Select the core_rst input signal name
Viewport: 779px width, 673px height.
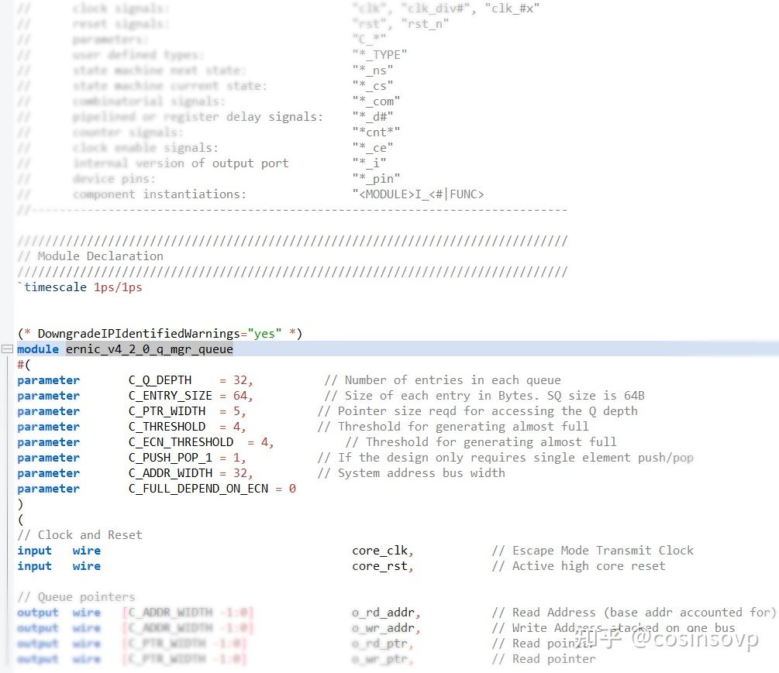pyautogui.click(x=381, y=565)
